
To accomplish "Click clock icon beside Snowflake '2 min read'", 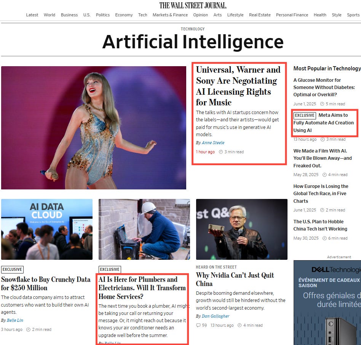I will (28, 329).
